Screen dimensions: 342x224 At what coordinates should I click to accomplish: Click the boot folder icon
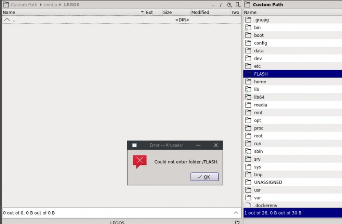point(248,35)
